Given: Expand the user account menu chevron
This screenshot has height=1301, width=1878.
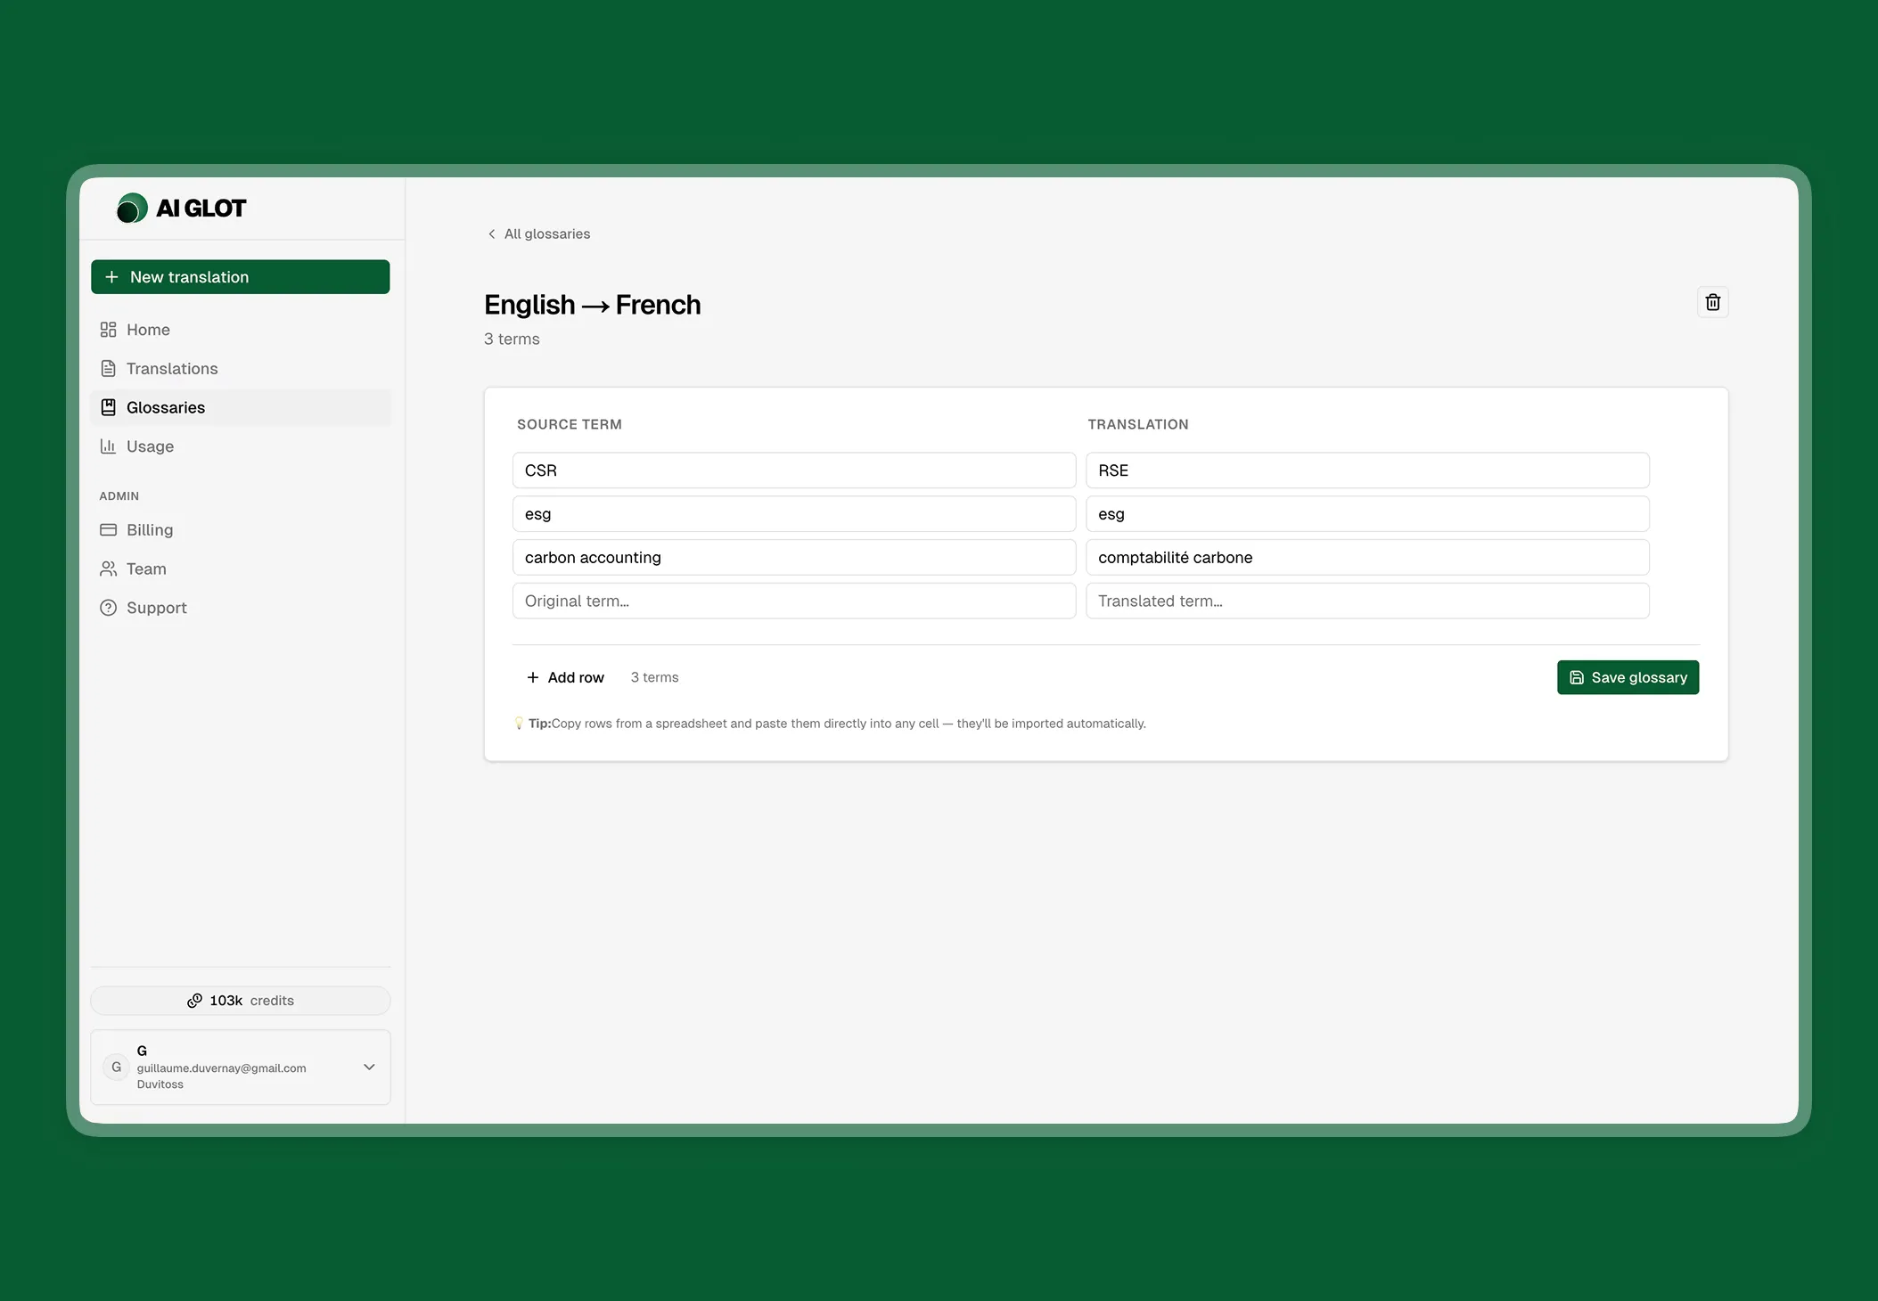Looking at the screenshot, I should pos(368,1067).
